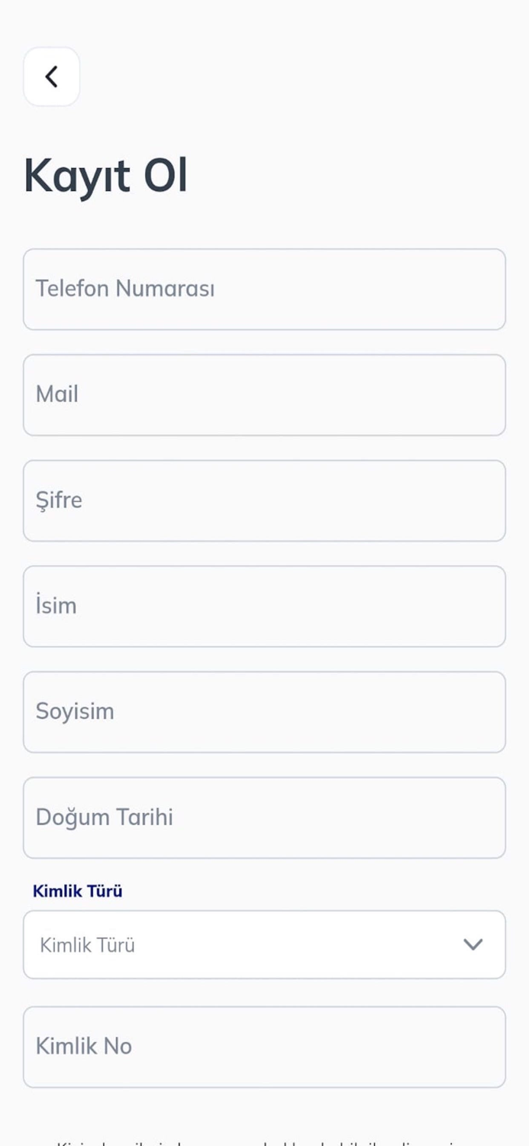Tap the identity number input
529x1146 pixels.
tap(264, 1047)
